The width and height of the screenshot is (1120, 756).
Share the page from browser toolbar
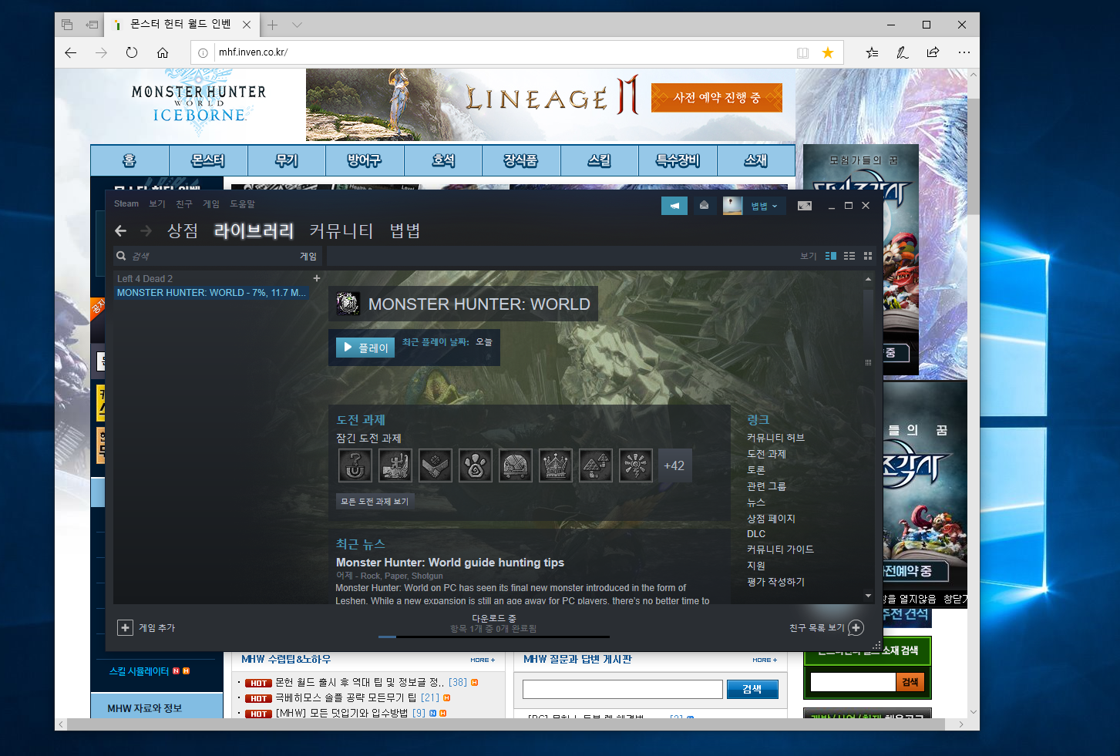933,52
